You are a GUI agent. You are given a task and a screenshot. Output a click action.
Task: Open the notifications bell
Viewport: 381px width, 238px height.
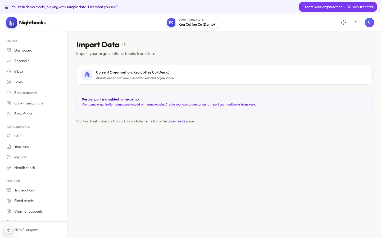[356, 22]
